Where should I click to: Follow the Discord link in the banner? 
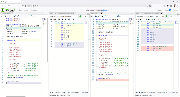click(105, 10)
